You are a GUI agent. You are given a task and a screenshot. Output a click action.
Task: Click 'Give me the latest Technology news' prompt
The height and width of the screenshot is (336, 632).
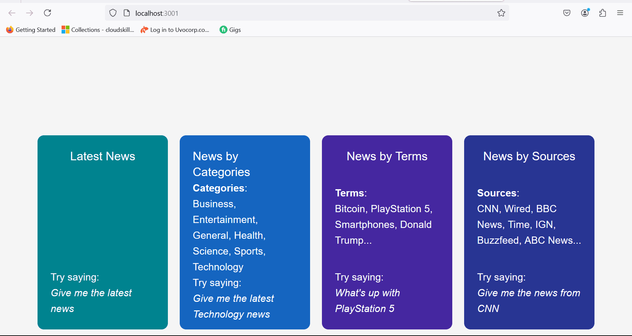233,306
